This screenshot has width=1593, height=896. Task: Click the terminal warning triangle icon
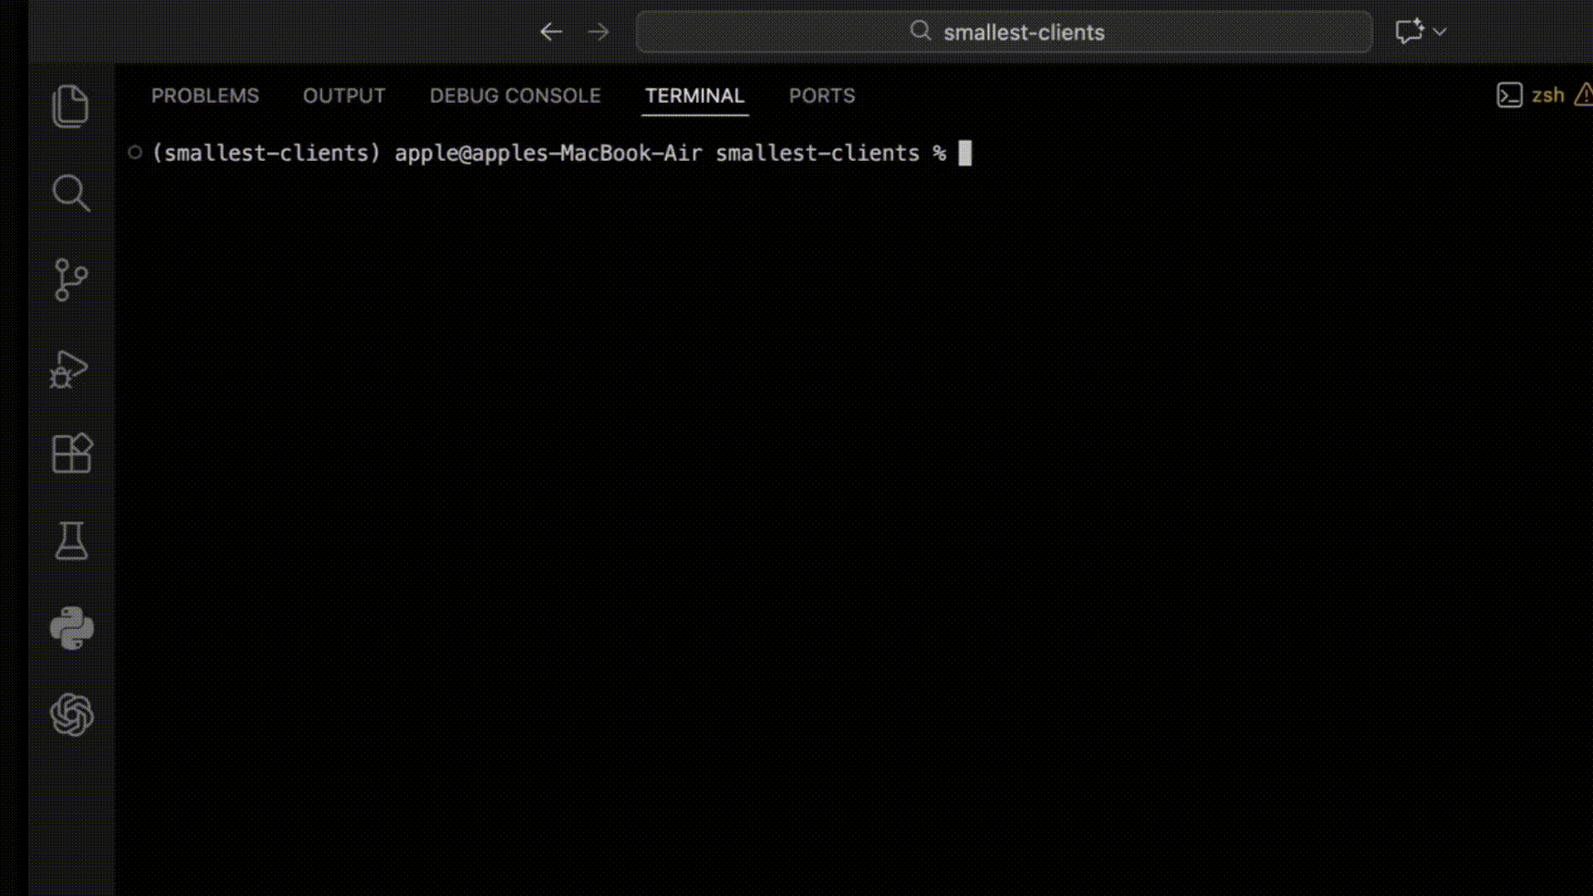point(1583,95)
